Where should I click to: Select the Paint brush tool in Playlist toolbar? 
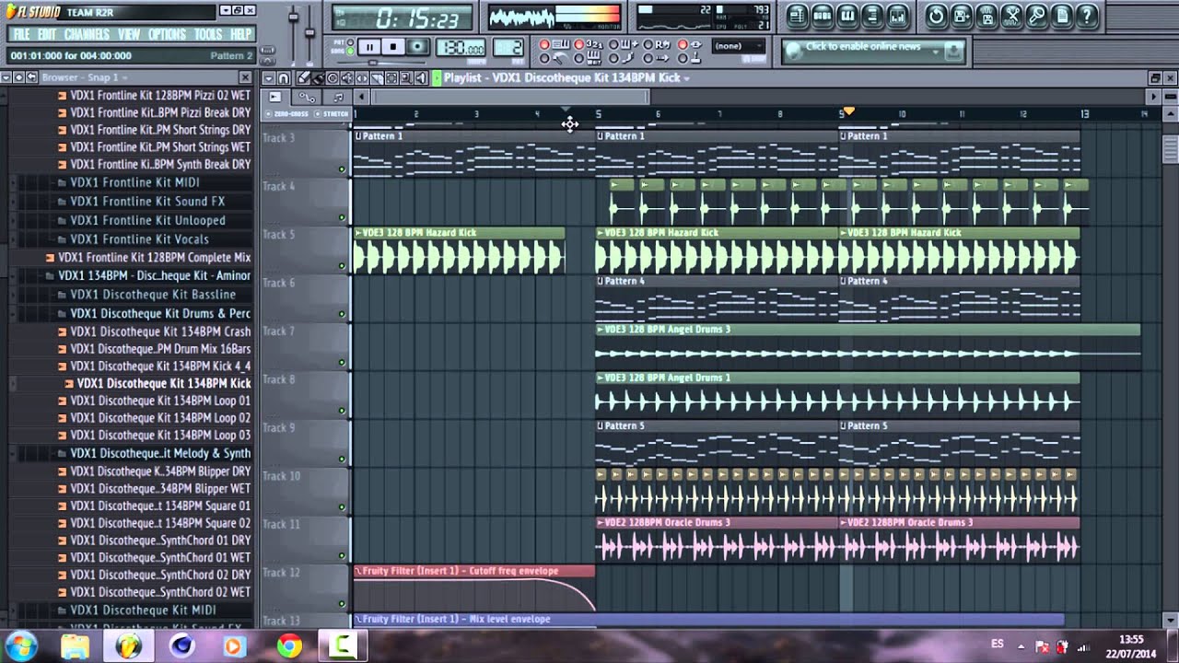[x=318, y=78]
